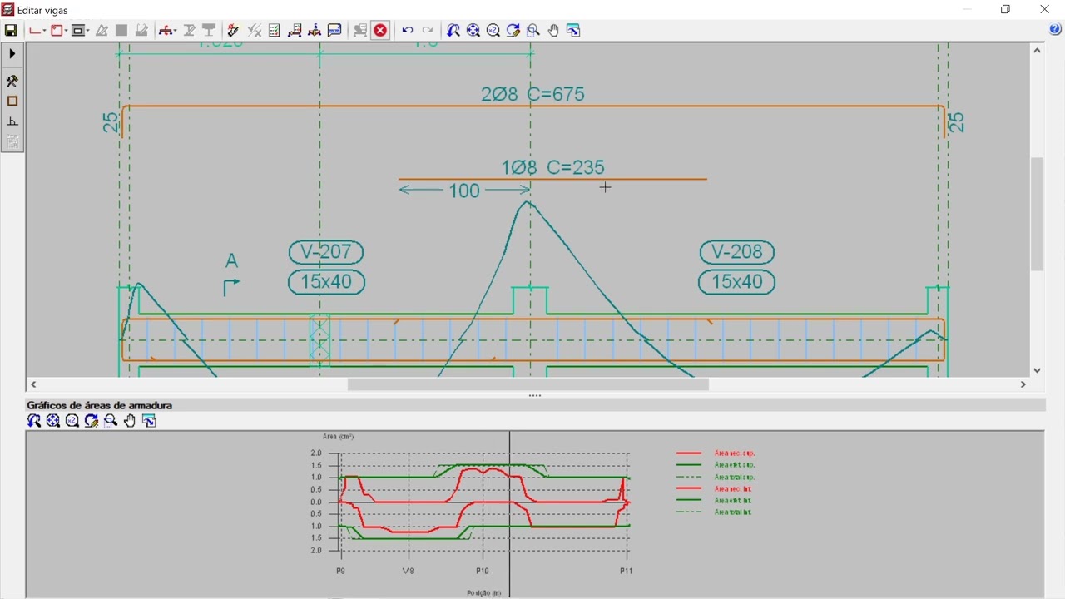Open dropdown arrow beside red beam support tool
The width and height of the screenshot is (1065, 599).
tap(175, 32)
